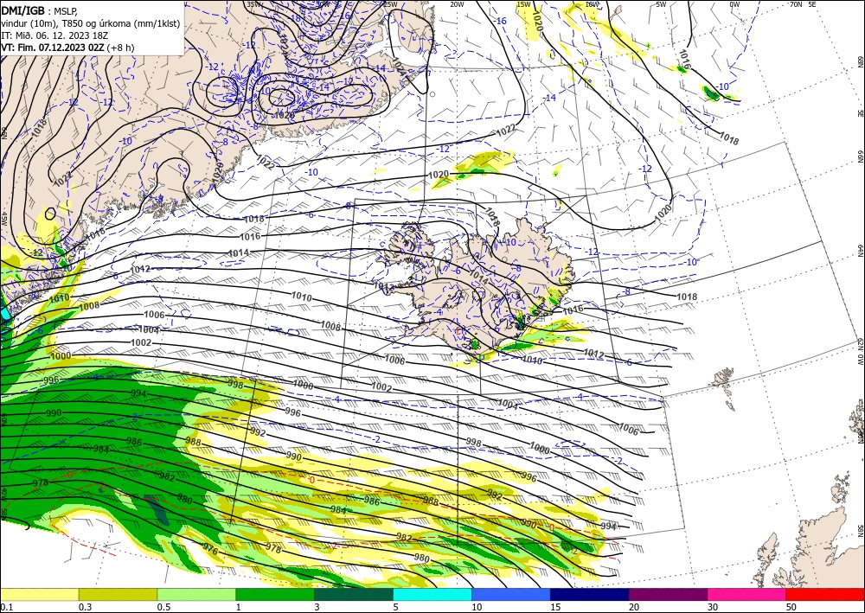Click the legend scale value 15
Image resolution: width=865 pixels, height=613 pixels.
pyautogui.click(x=555, y=607)
